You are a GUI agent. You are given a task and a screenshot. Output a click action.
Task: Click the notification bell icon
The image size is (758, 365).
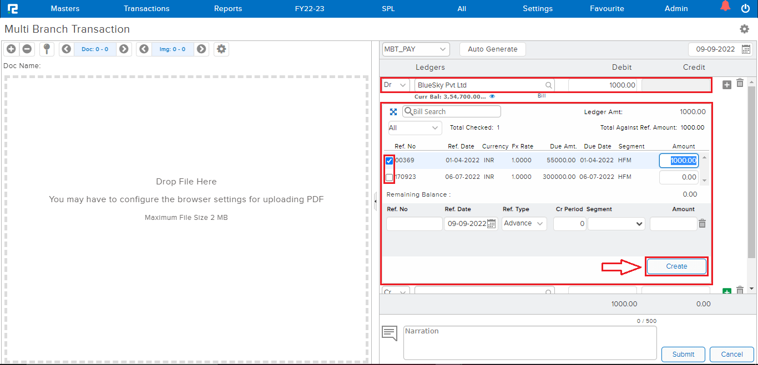click(725, 7)
